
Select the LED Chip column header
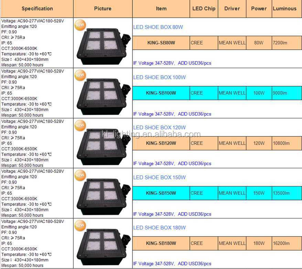coord(204,9)
